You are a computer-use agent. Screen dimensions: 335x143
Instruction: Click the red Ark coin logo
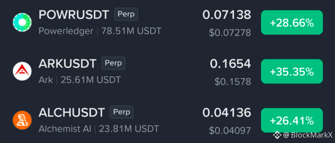point(22,71)
